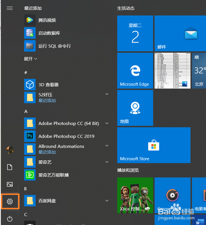The image size is (206, 225).
Task: Launch Adobe Photoshop CC 2019 Ps icon
Action: (x=30, y=136)
